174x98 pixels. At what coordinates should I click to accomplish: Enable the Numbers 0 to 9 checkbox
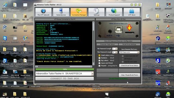tap(99, 58)
